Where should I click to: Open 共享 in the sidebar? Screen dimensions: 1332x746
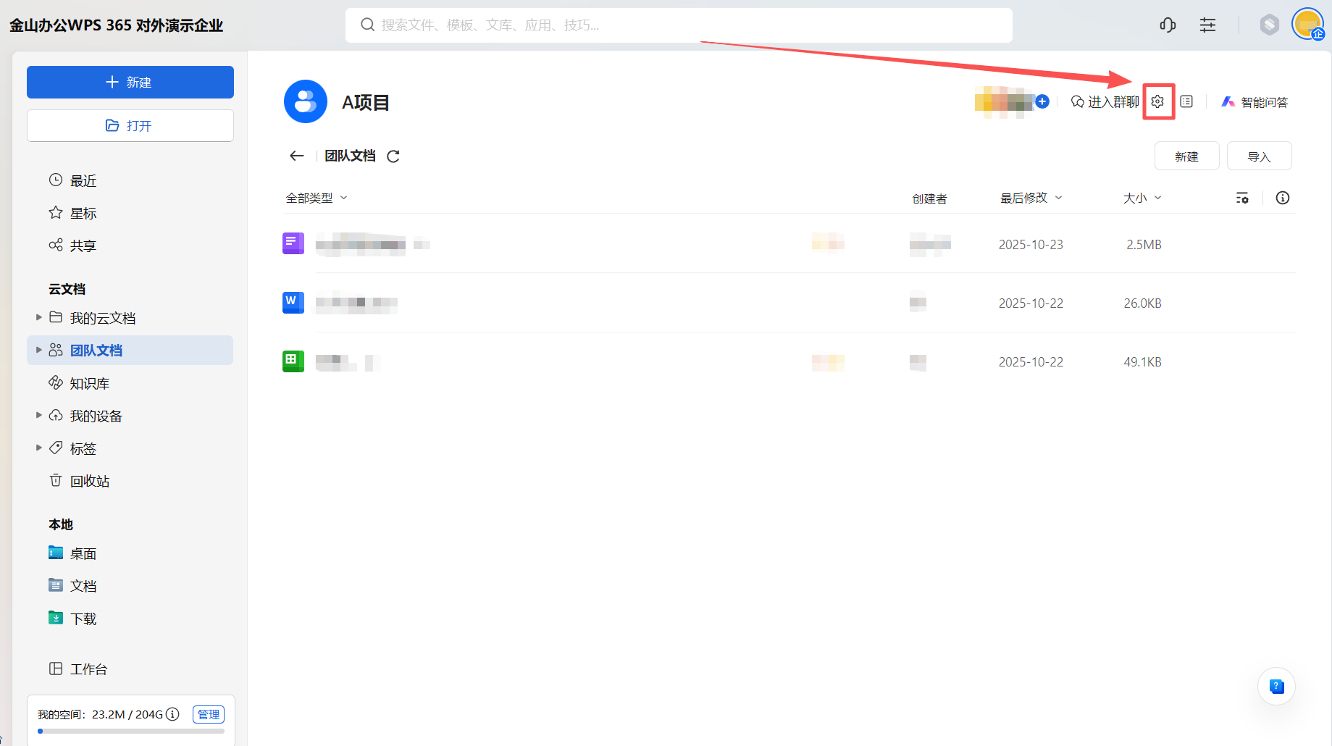pyautogui.click(x=130, y=246)
